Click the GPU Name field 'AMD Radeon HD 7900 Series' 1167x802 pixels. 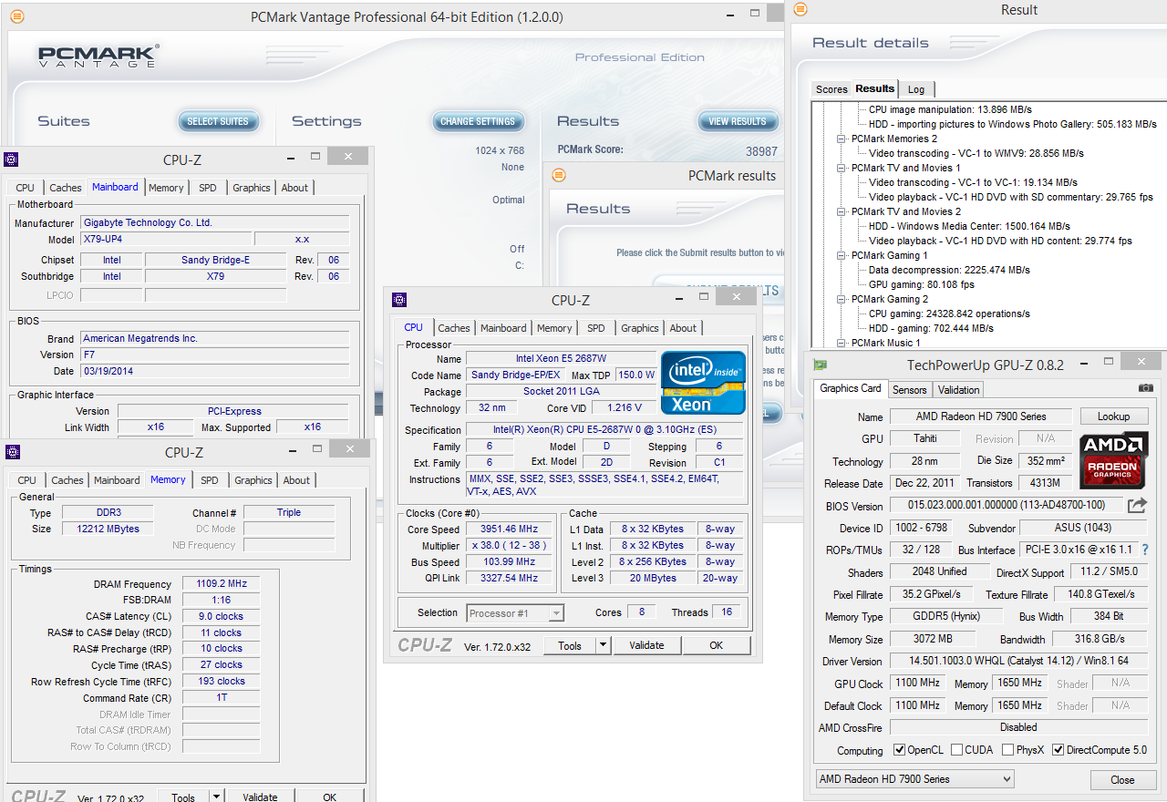point(981,416)
